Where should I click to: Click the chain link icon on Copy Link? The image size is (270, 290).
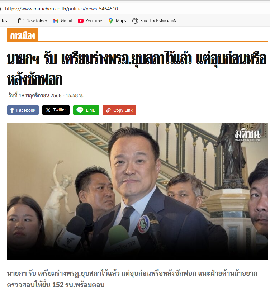pos(108,110)
